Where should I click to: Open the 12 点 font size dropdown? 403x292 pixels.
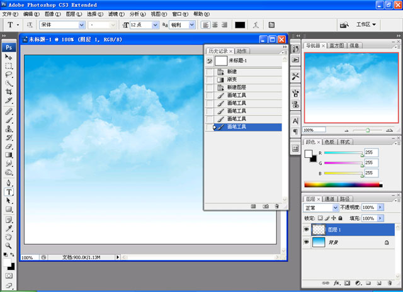(x=155, y=25)
